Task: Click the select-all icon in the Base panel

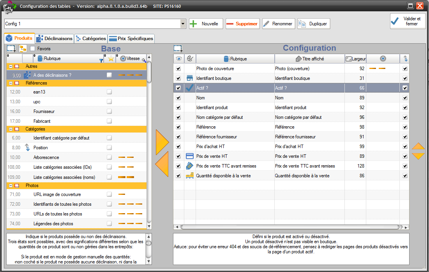Action: [x=11, y=49]
